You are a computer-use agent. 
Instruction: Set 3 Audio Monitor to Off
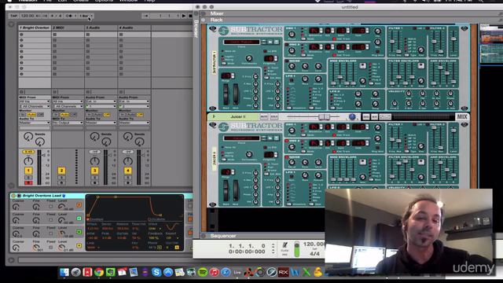107,115
